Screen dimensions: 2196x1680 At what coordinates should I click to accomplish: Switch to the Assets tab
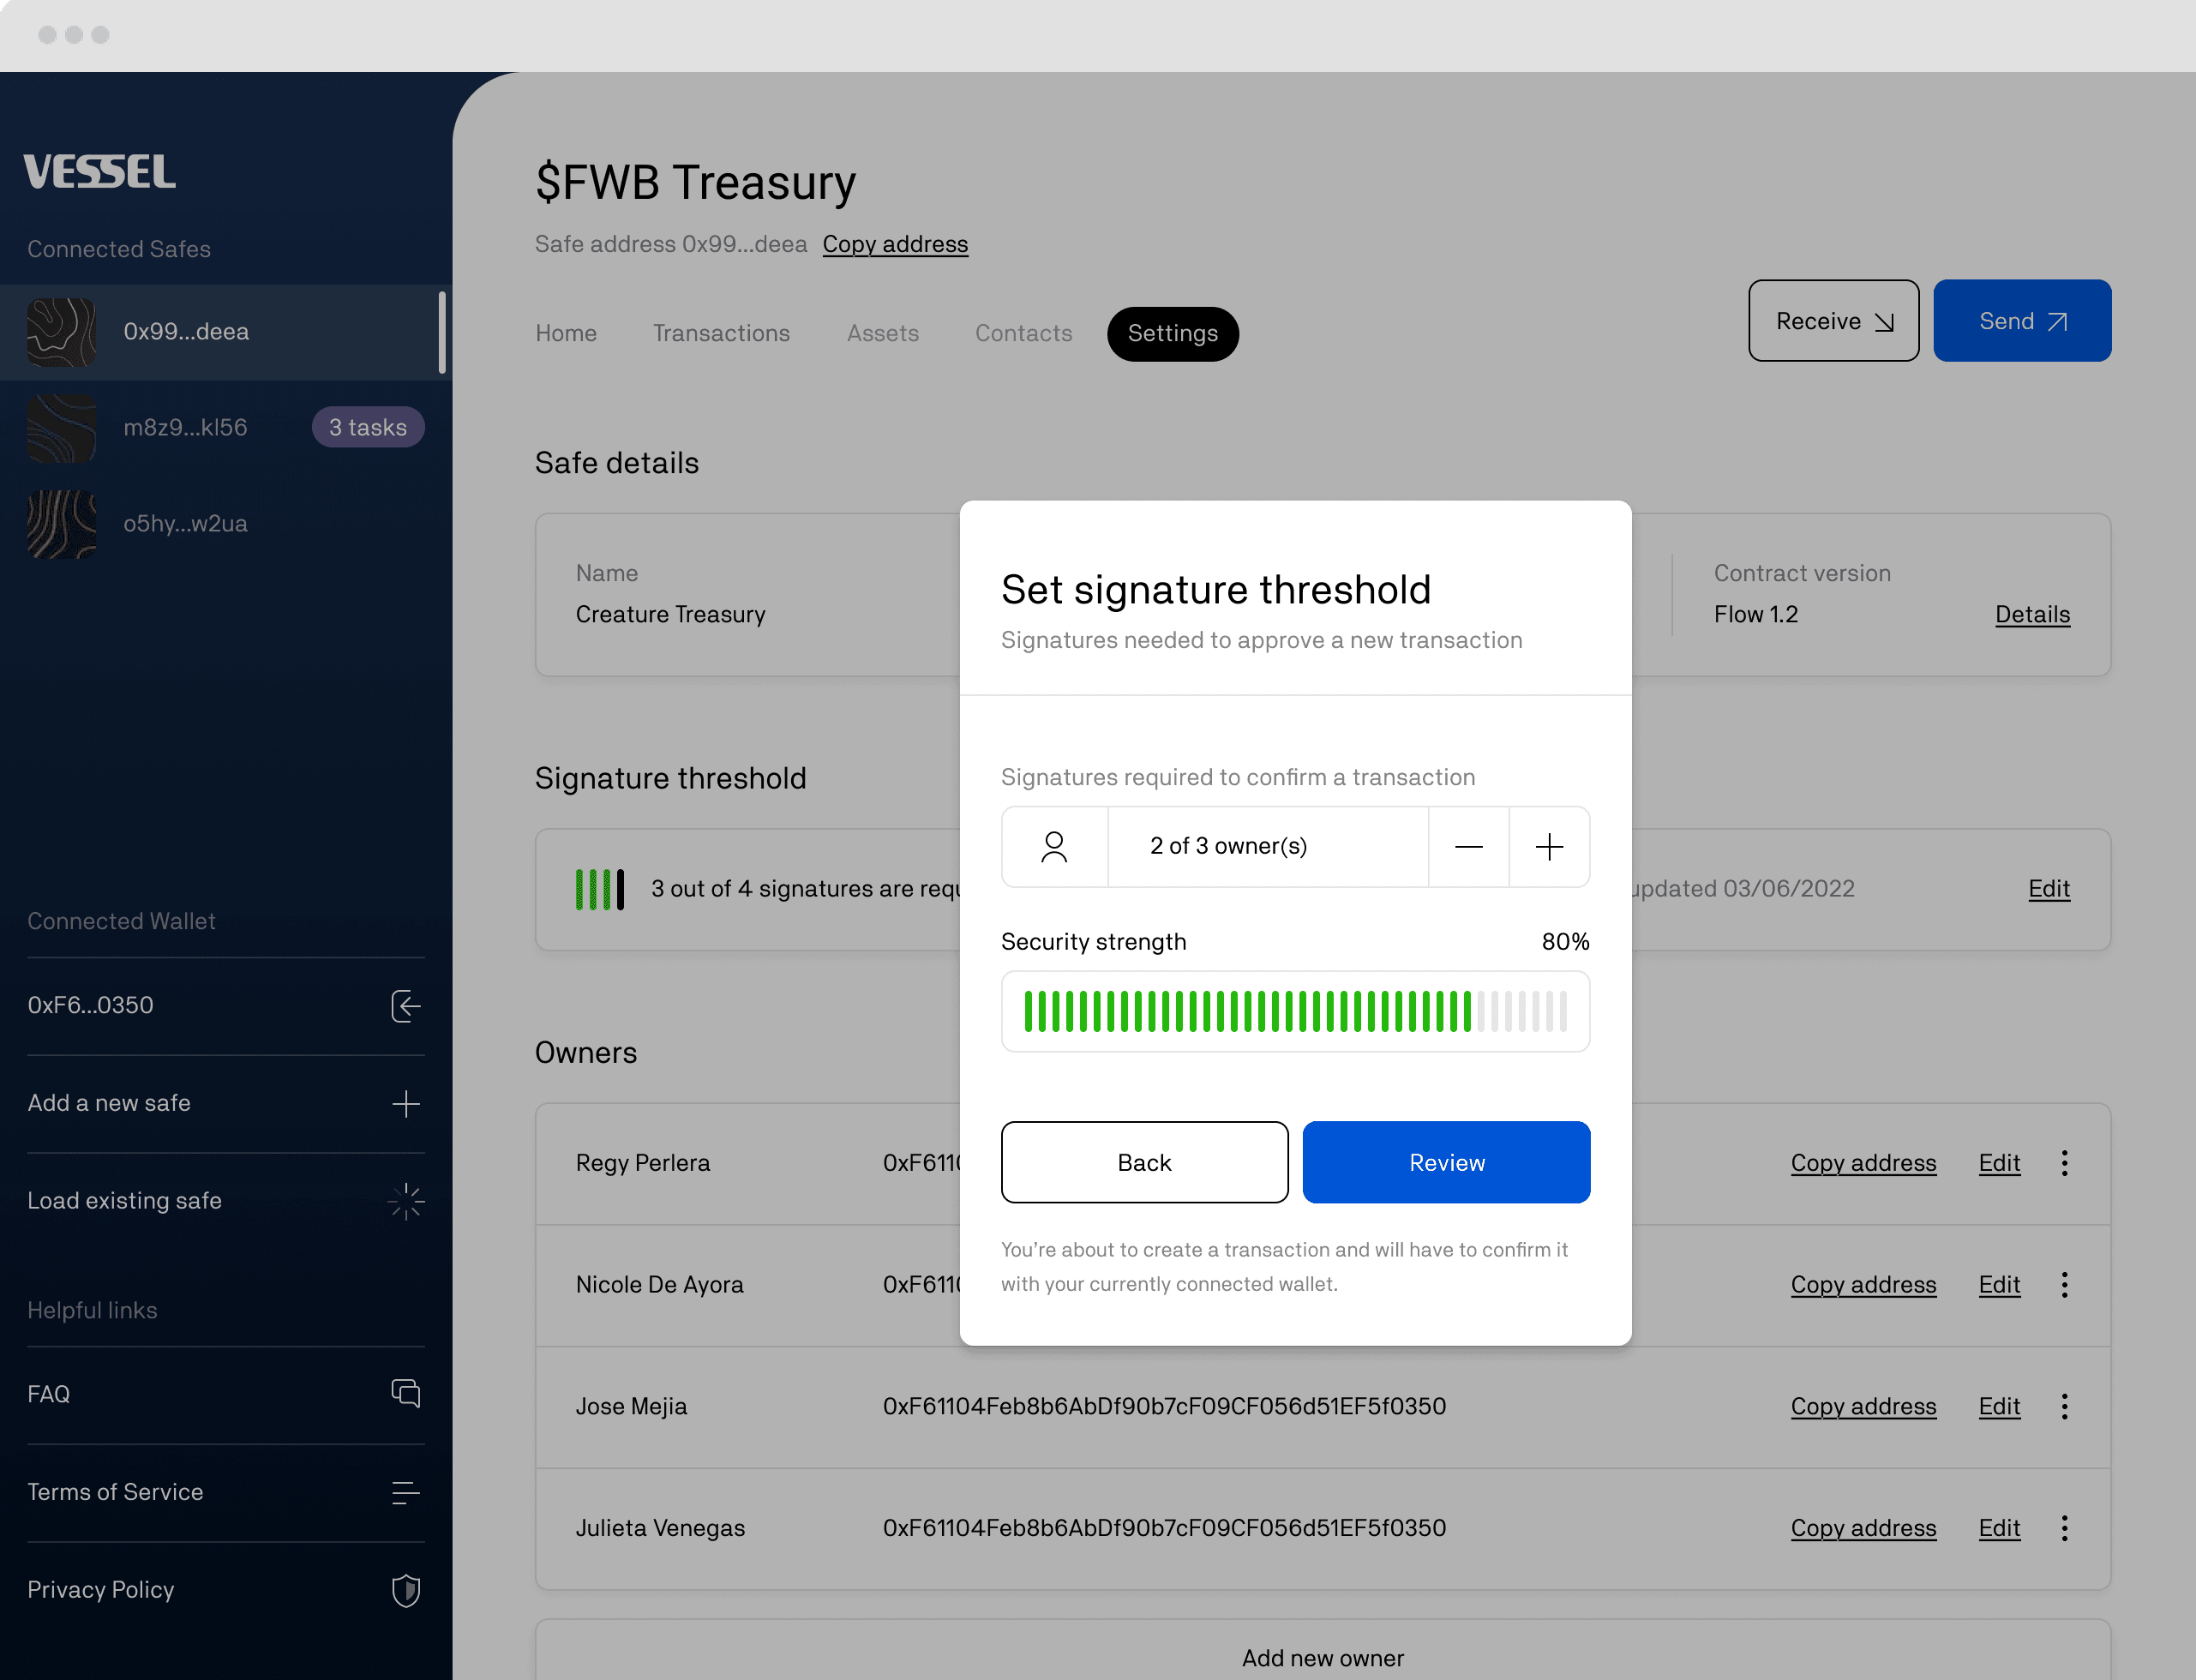click(882, 334)
